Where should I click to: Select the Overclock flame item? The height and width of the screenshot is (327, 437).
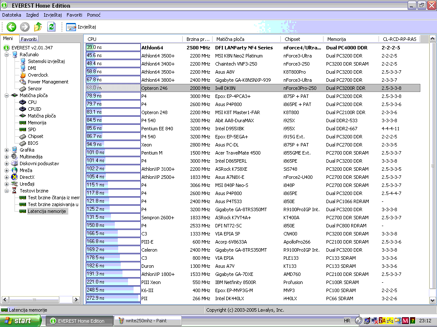tap(38, 75)
